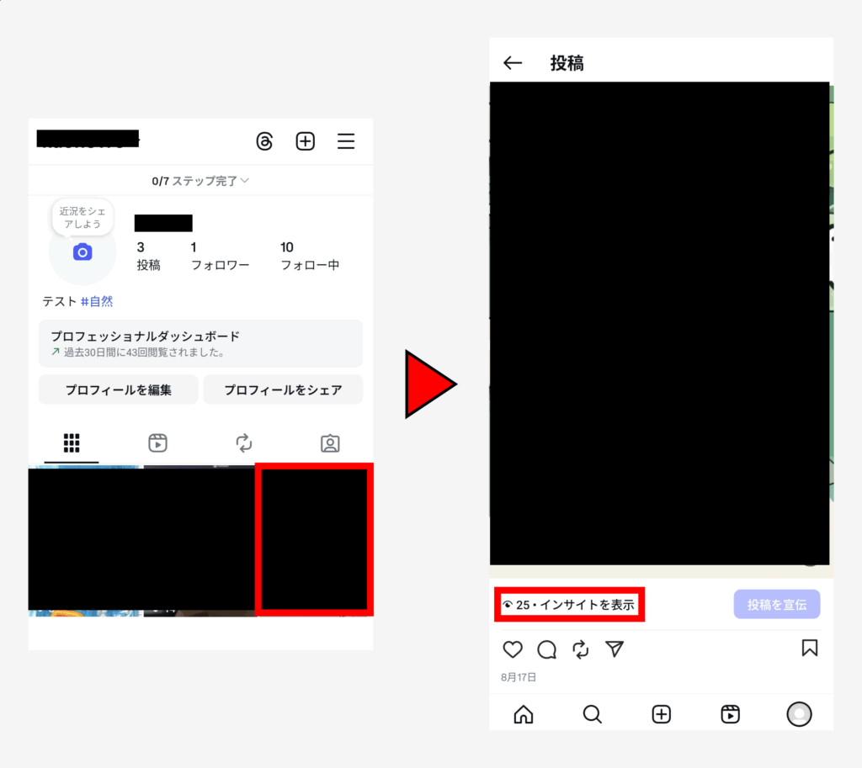Bookmark the post with the save icon
The width and height of the screenshot is (862, 768).
[809, 648]
